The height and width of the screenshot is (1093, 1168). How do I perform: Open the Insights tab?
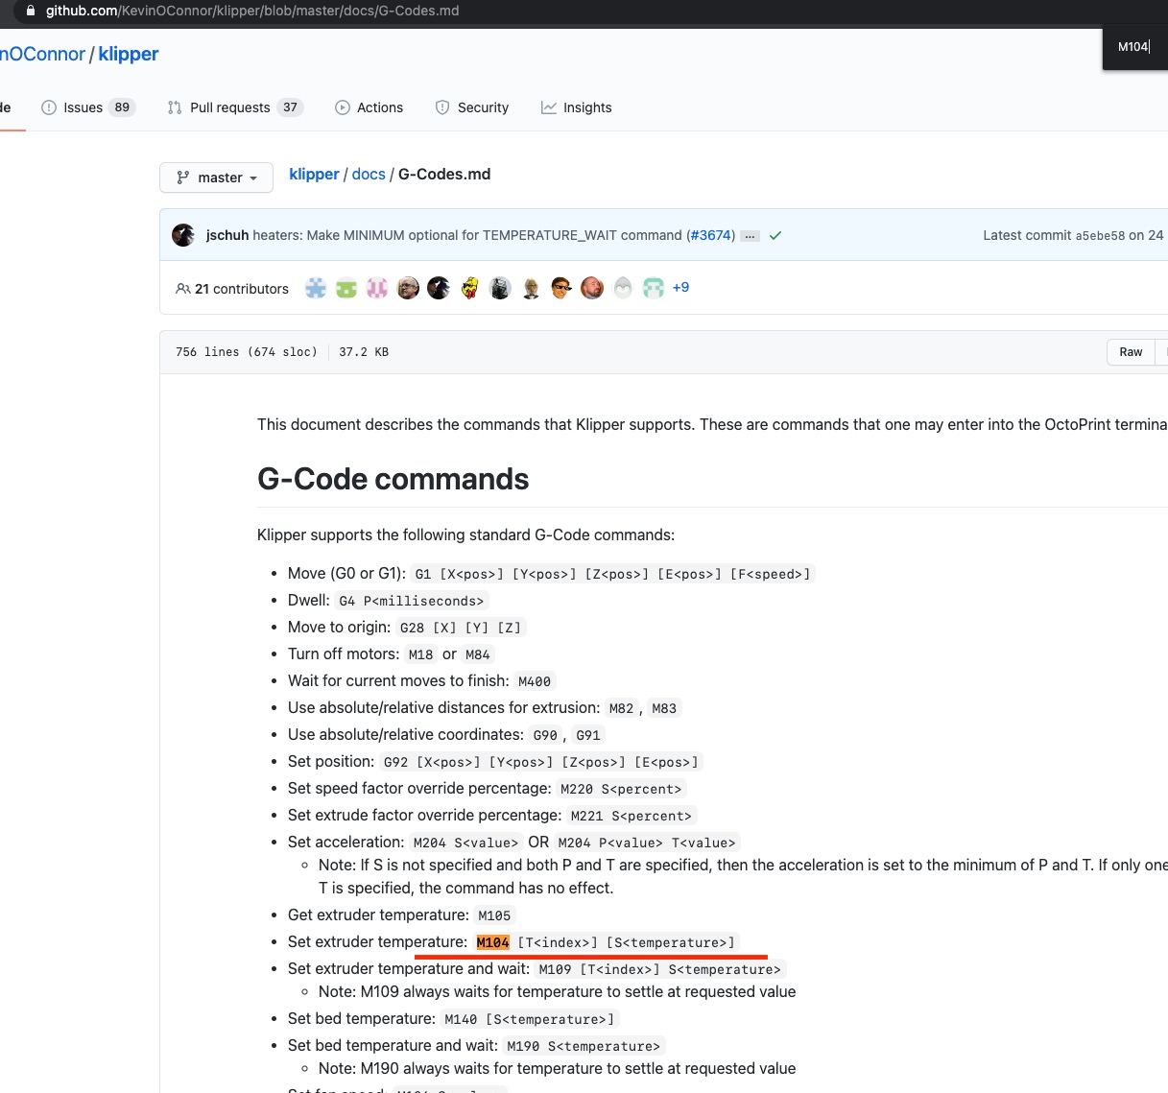pyautogui.click(x=576, y=107)
